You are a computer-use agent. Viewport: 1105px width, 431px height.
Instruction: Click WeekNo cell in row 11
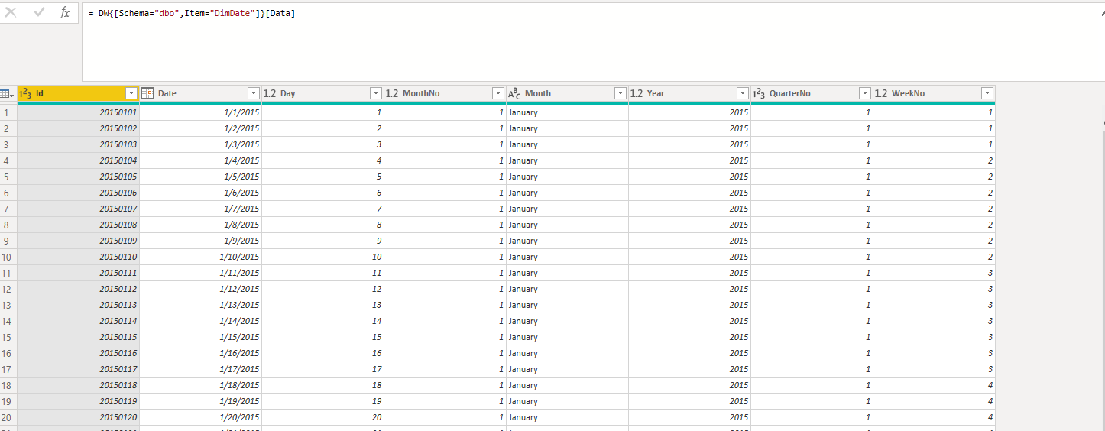pyautogui.click(x=934, y=273)
